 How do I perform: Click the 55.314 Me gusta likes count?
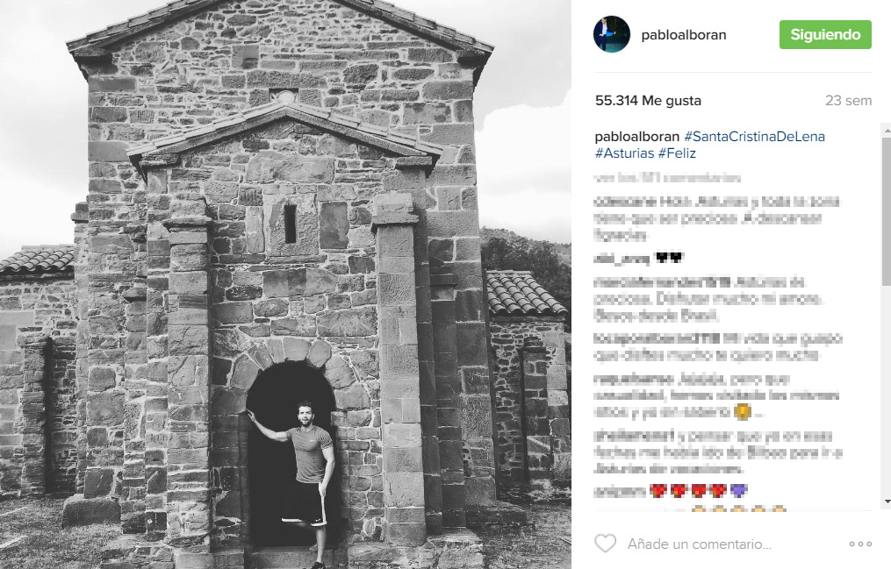(x=648, y=101)
